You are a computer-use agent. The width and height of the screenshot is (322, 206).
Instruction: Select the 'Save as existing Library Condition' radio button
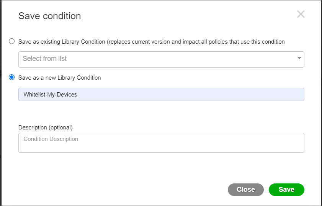coord(12,41)
